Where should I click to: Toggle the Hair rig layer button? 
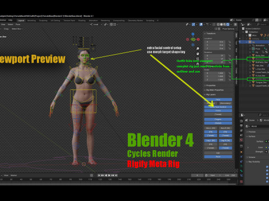pyautogui.click(x=218, y=153)
